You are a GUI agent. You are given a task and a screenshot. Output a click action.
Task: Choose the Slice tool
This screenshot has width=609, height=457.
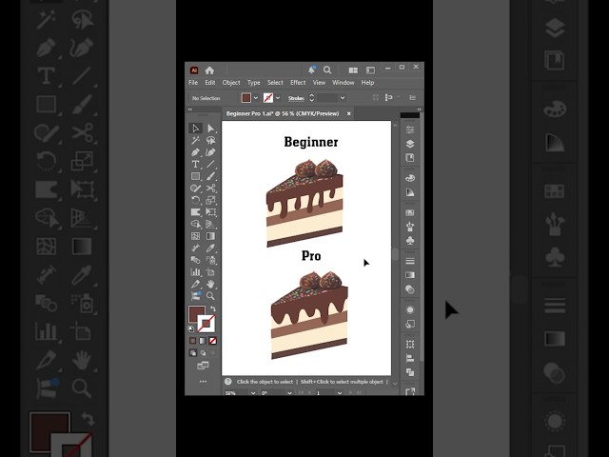(195, 284)
